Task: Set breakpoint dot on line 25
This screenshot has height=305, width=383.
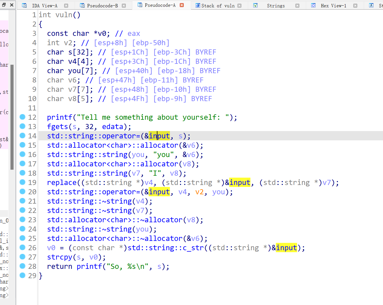Action: tap(23, 238)
